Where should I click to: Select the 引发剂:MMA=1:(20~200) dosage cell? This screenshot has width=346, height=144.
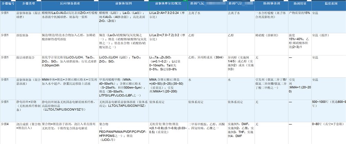[300, 89]
